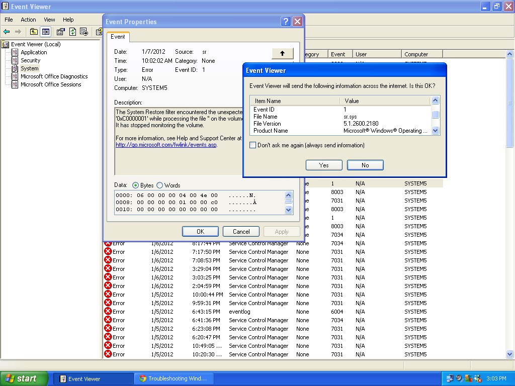Click the "10:20:30" event row
Image resolution: width=515 pixels, height=386 pixels.
[x=273, y=354]
